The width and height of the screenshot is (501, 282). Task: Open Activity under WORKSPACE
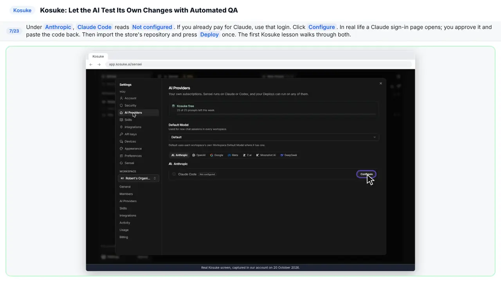point(125,223)
